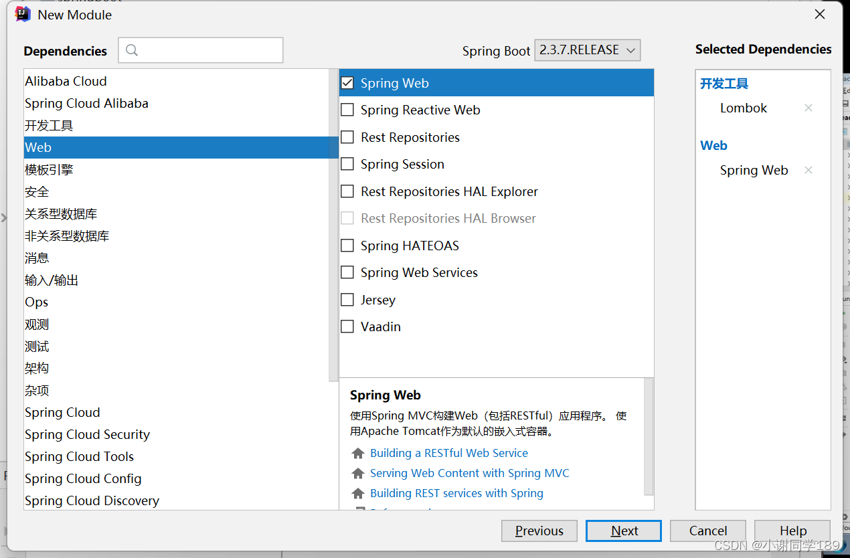Toggle the Spring Web Services checkbox

pos(347,272)
